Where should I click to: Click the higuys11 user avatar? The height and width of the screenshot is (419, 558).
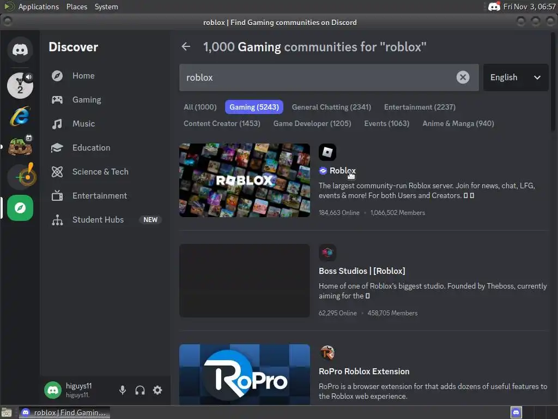pyautogui.click(x=53, y=390)
